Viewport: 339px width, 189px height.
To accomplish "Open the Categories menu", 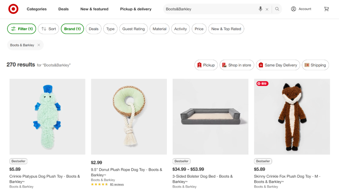I will pos(36,9).
